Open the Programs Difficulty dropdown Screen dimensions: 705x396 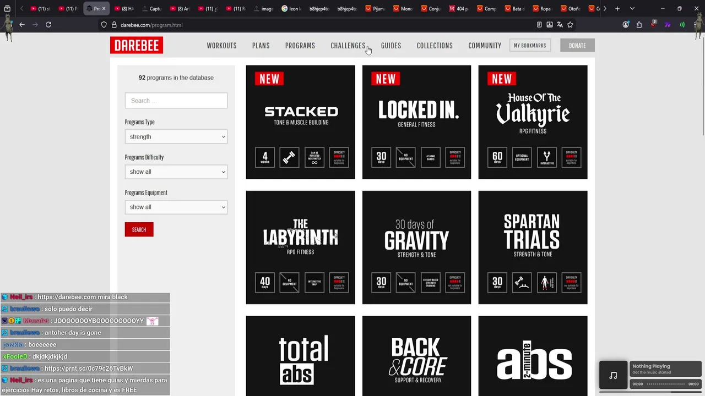point(176,172)
